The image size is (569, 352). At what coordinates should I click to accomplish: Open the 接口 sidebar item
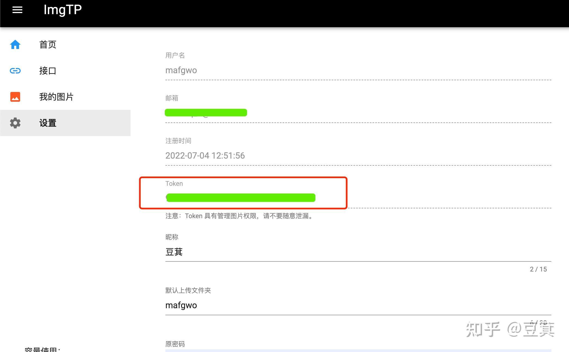(48, 71)
